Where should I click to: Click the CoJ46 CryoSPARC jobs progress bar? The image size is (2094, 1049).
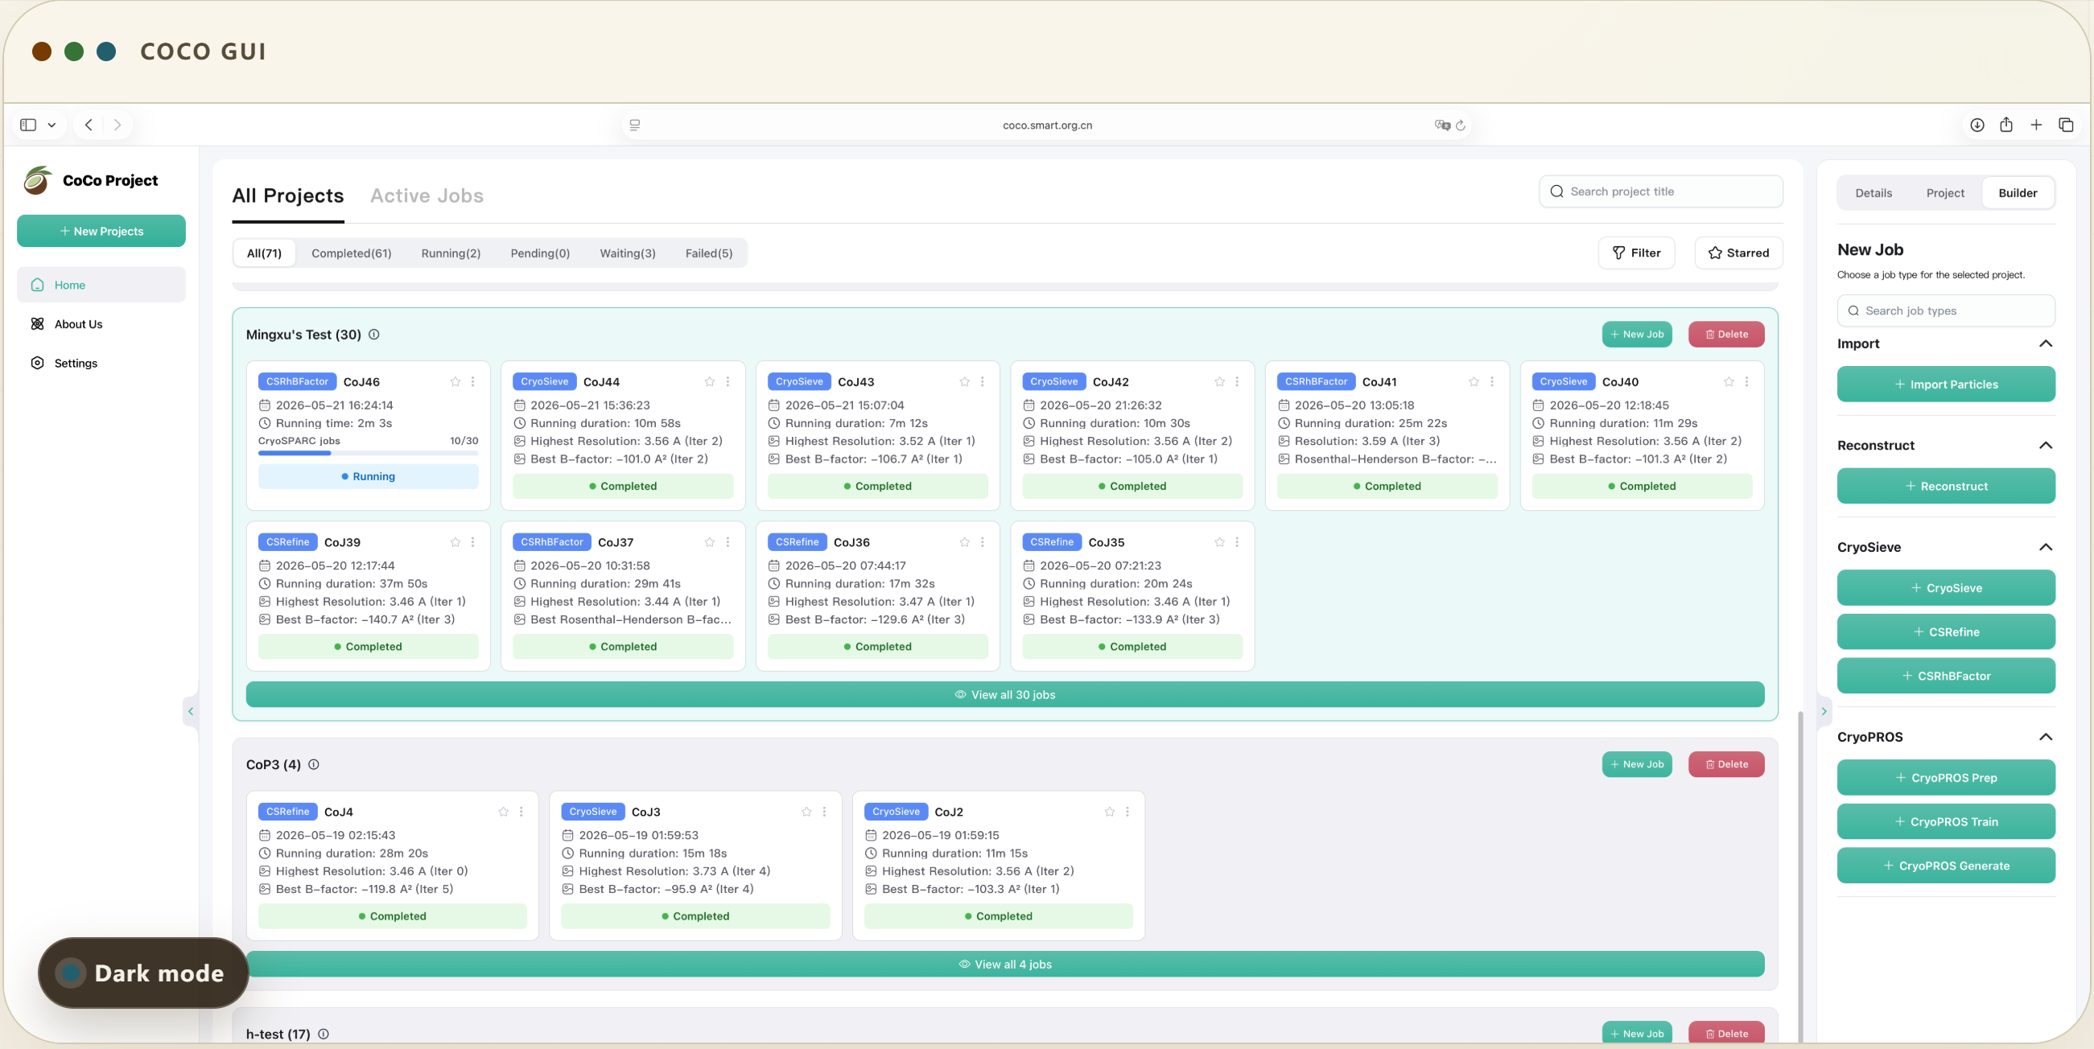pyautogui.click(x=369, y=454)
